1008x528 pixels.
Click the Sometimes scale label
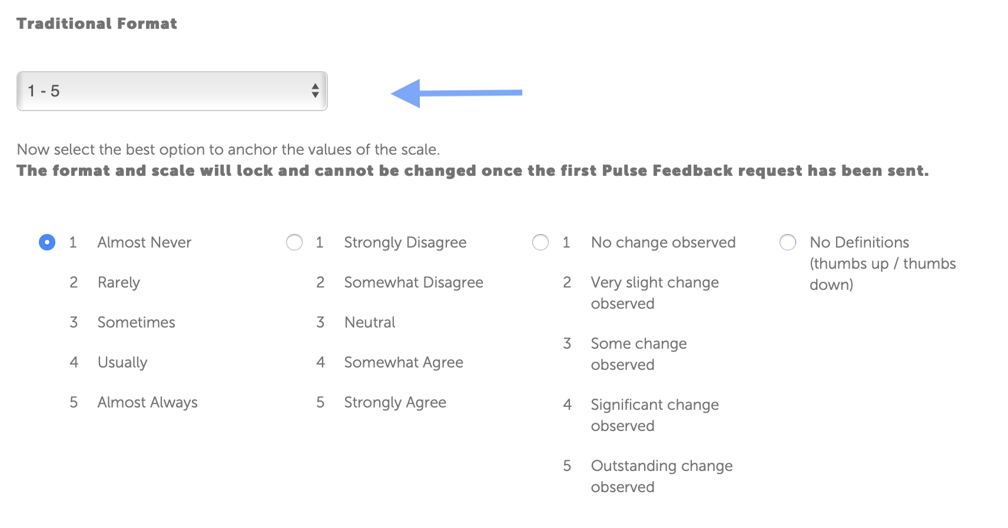point(136,322)
